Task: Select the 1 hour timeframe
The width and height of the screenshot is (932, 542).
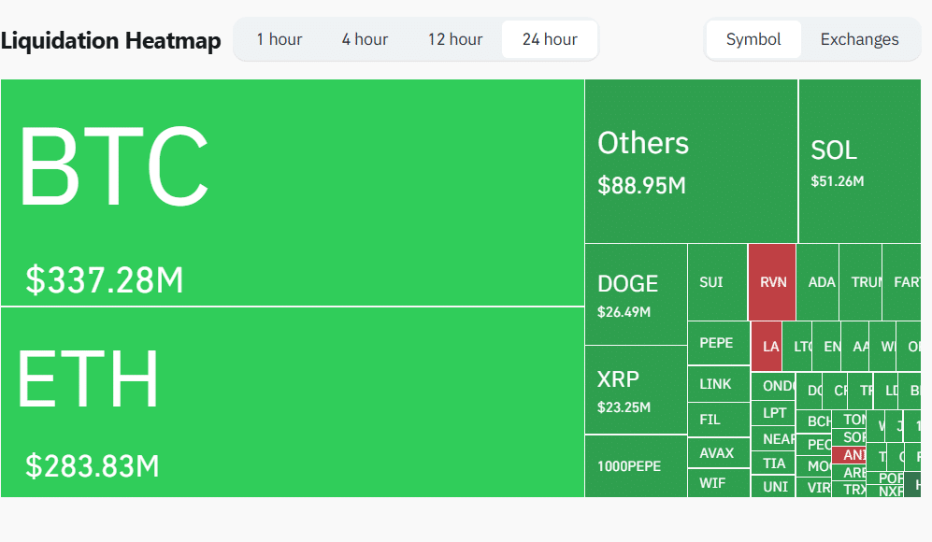Action: point(279,39)
